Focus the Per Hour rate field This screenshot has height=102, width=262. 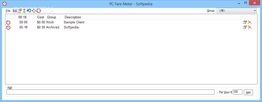coord(237,92)
